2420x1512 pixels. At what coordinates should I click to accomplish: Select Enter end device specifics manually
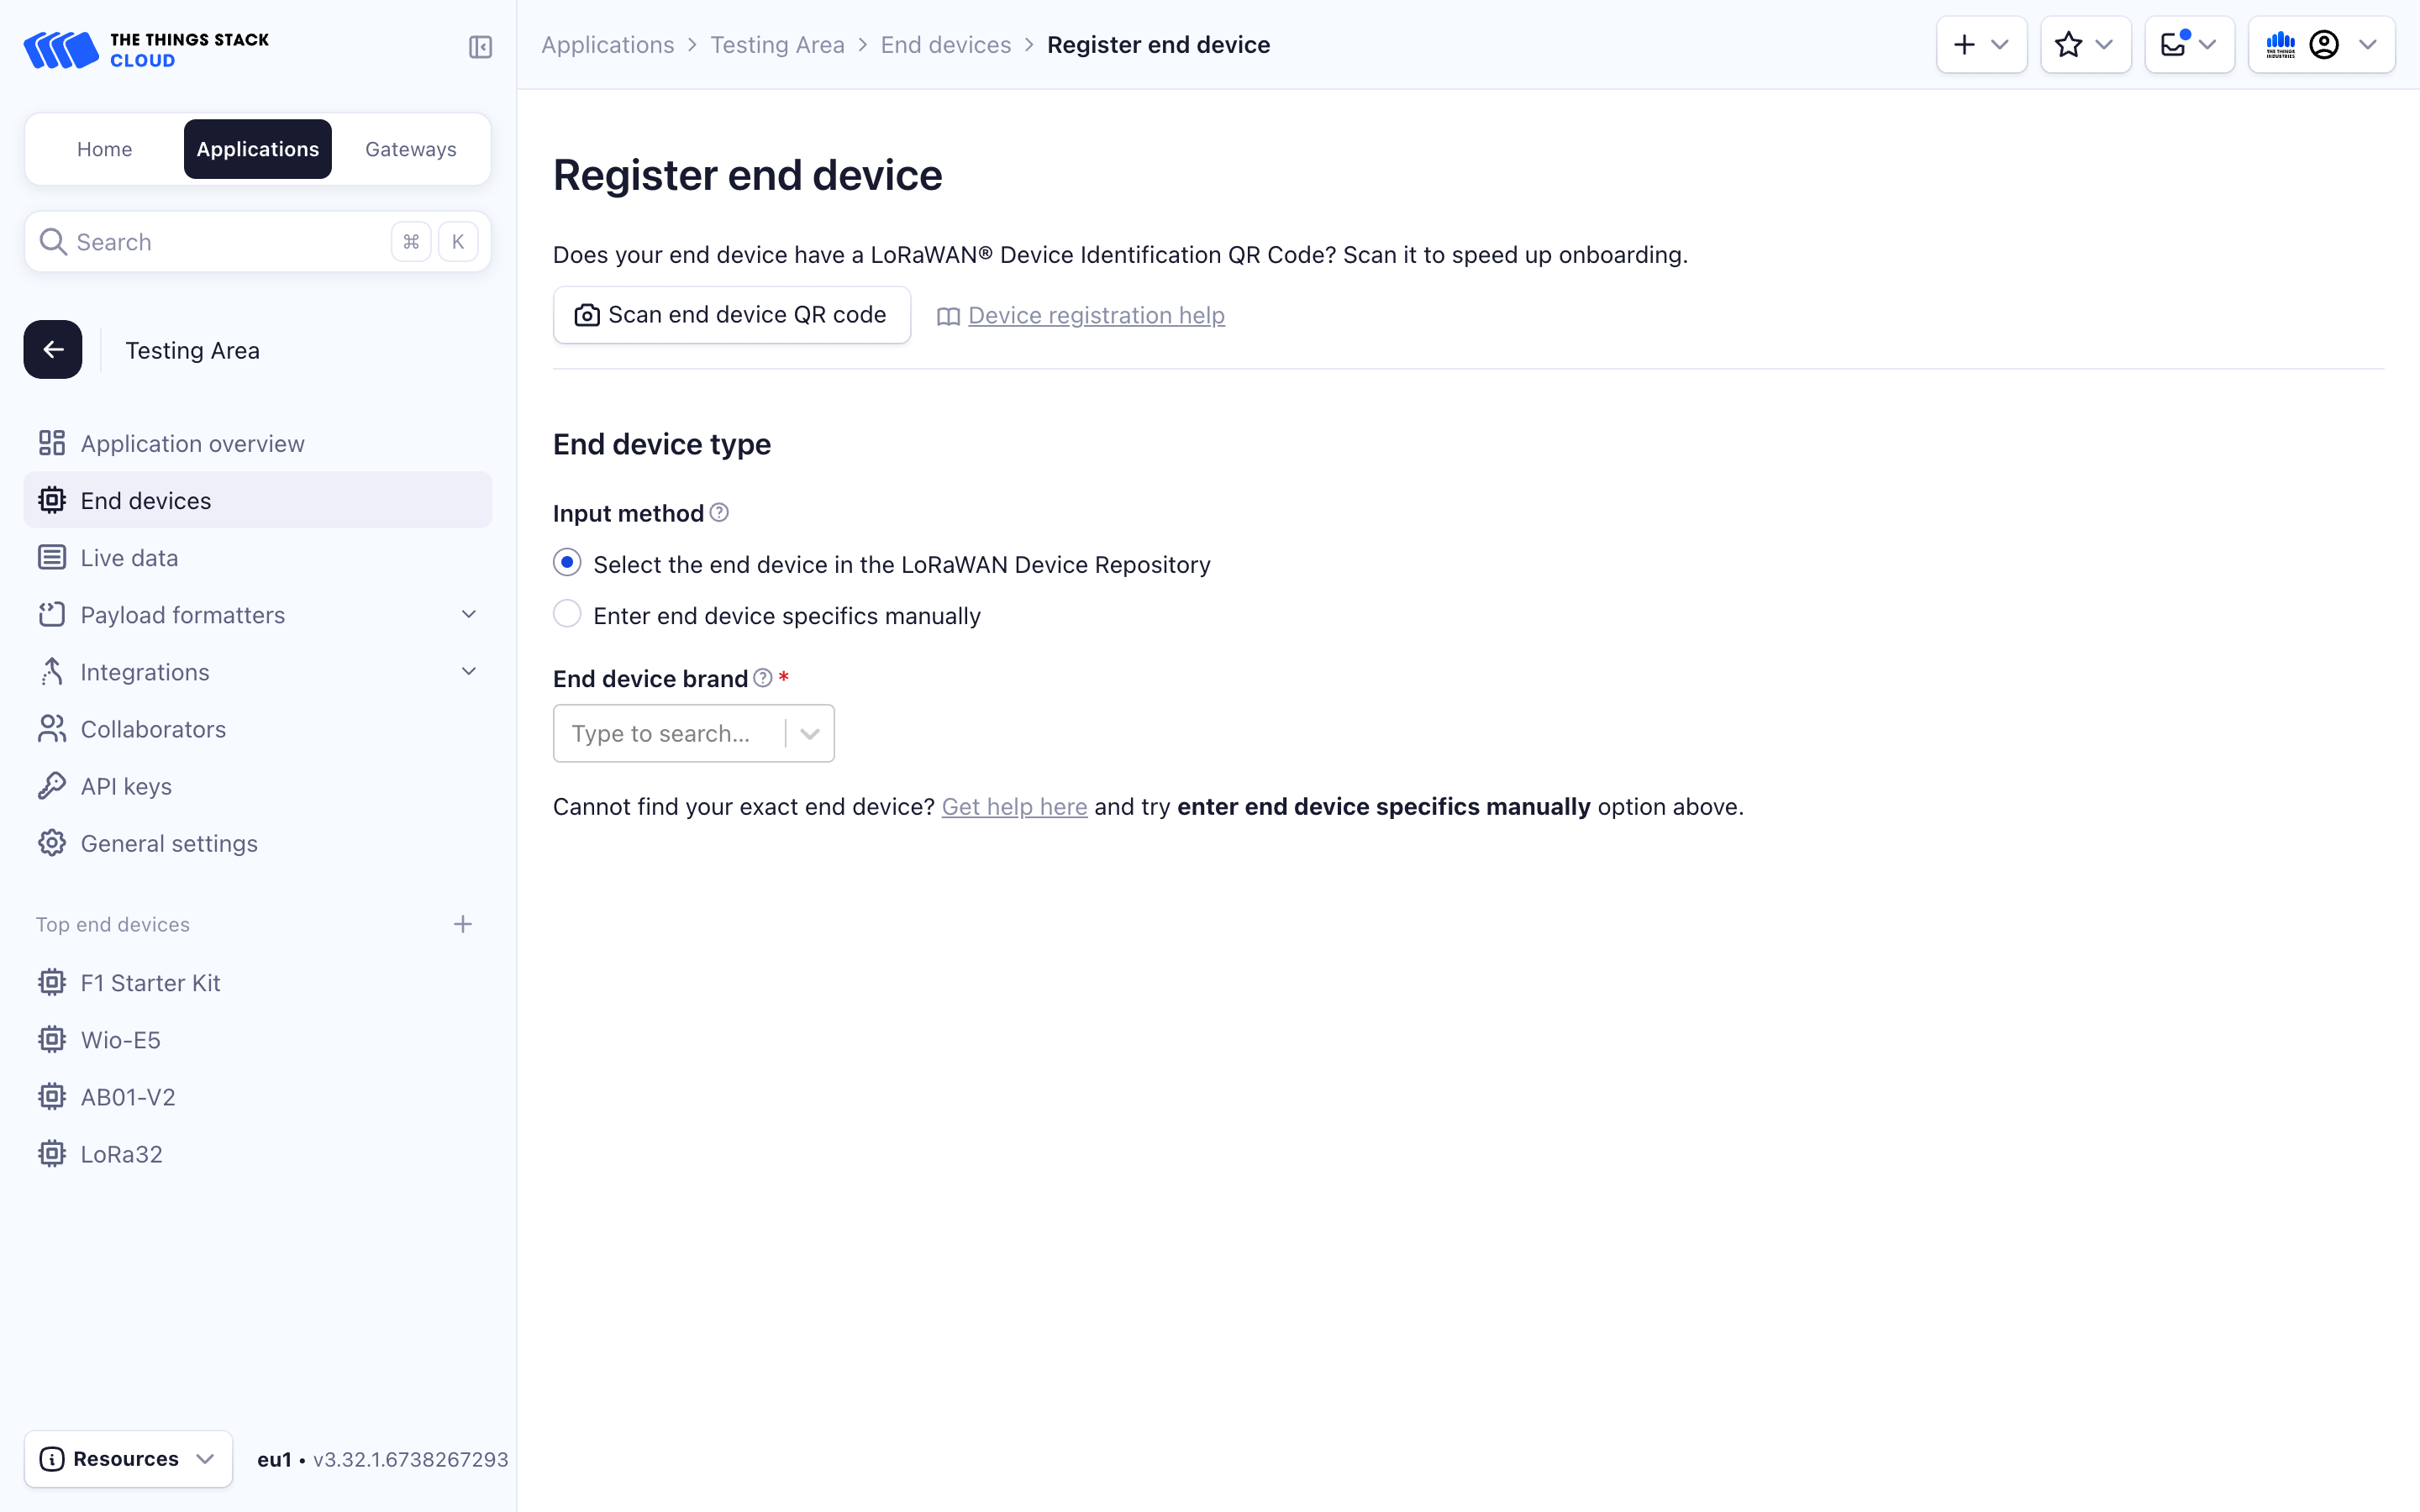[567, 613]
